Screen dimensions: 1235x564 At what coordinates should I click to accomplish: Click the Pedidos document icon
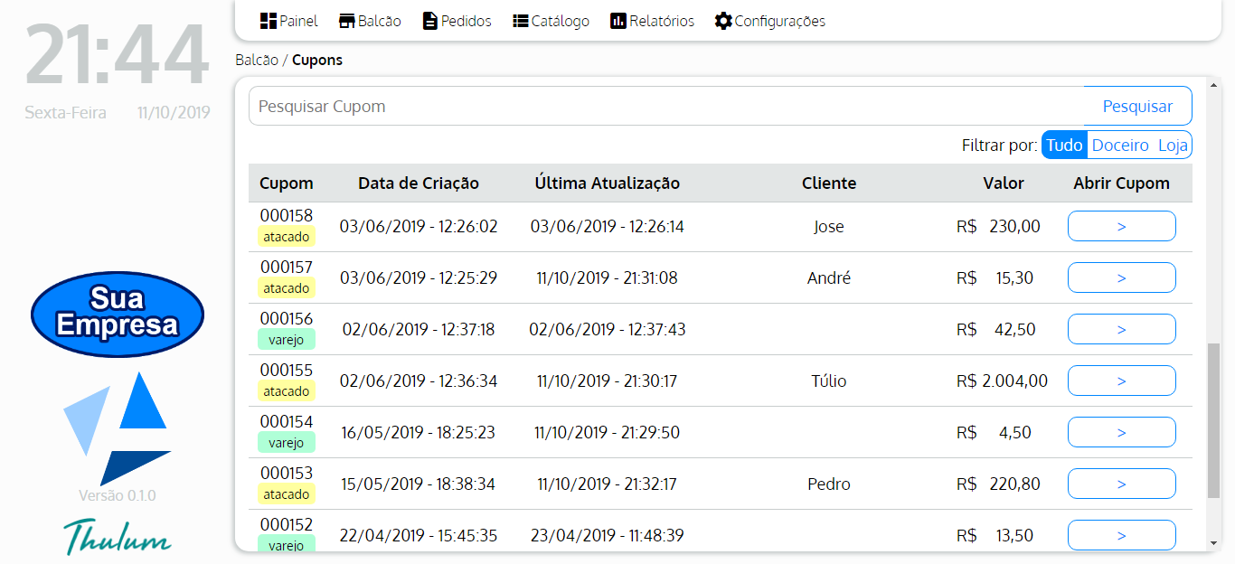430,21
